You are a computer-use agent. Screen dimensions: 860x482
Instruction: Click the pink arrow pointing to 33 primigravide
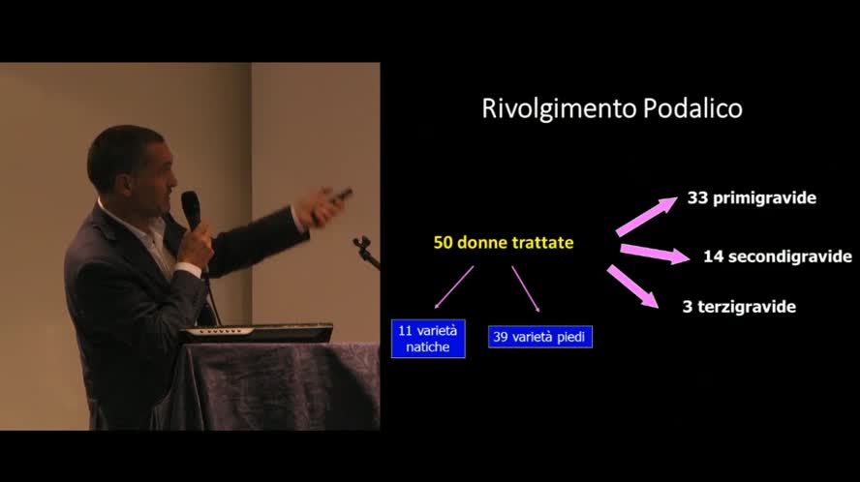coord(647,217)
